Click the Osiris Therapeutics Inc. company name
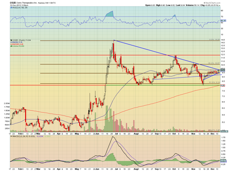Viewport: 233px width, 177px height. pyautogui.click(x=27, y=3)
